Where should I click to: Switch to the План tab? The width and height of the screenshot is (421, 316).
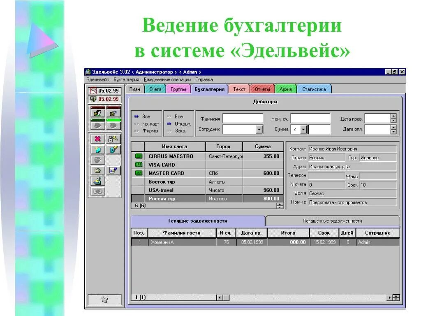[135, 89]
